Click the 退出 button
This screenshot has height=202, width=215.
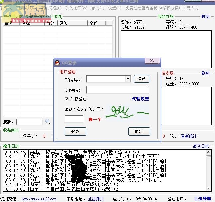[x=139, y=131]
